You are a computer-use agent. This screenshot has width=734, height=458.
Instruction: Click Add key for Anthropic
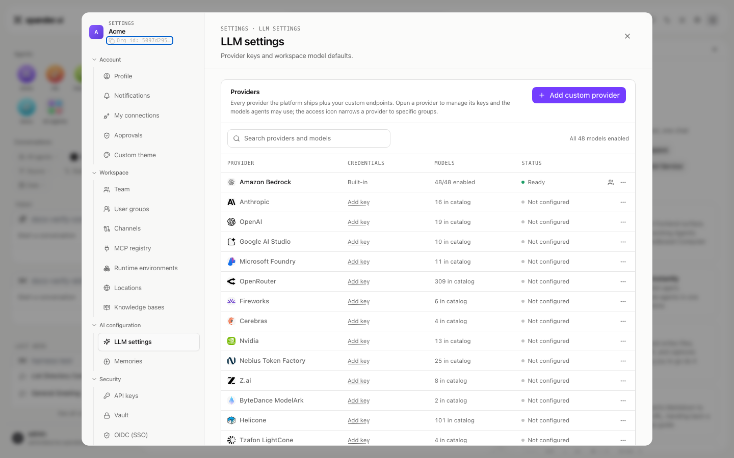click(359, 202)
